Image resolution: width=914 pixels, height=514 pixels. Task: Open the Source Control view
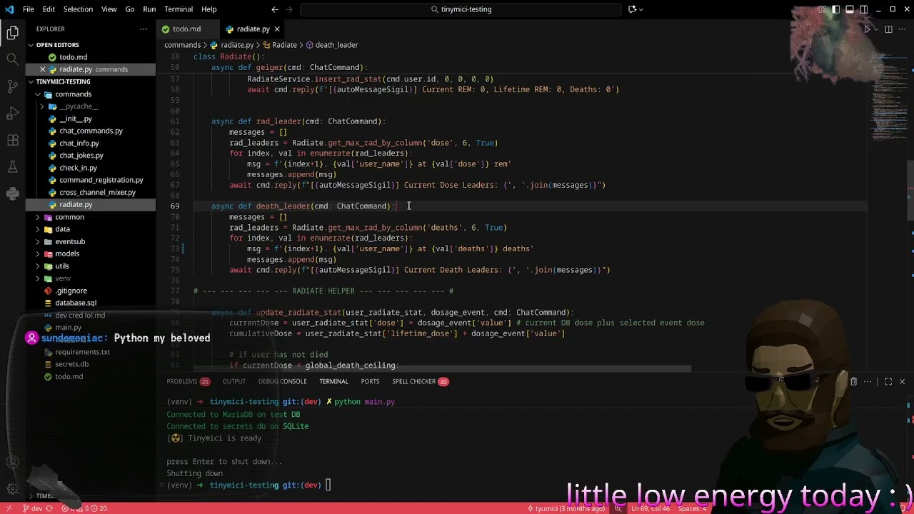tap(13, 86)
